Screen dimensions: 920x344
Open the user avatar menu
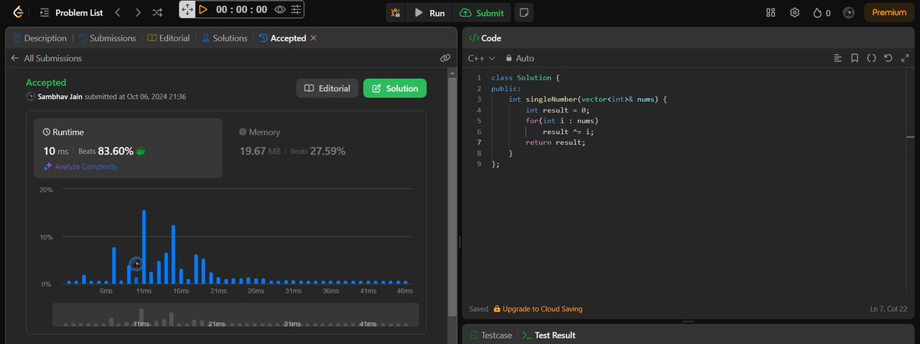[848, 12]
